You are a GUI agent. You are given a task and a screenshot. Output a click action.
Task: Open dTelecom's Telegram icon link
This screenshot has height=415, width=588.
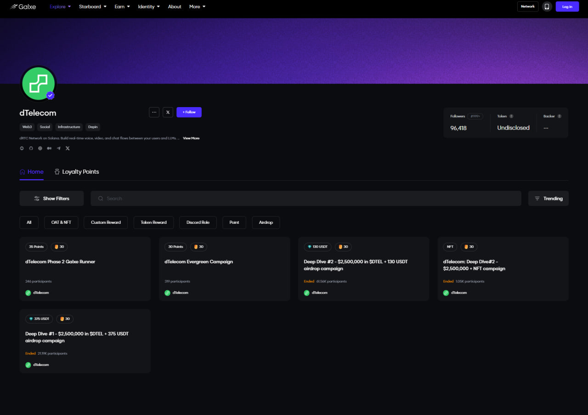point(58,148)
